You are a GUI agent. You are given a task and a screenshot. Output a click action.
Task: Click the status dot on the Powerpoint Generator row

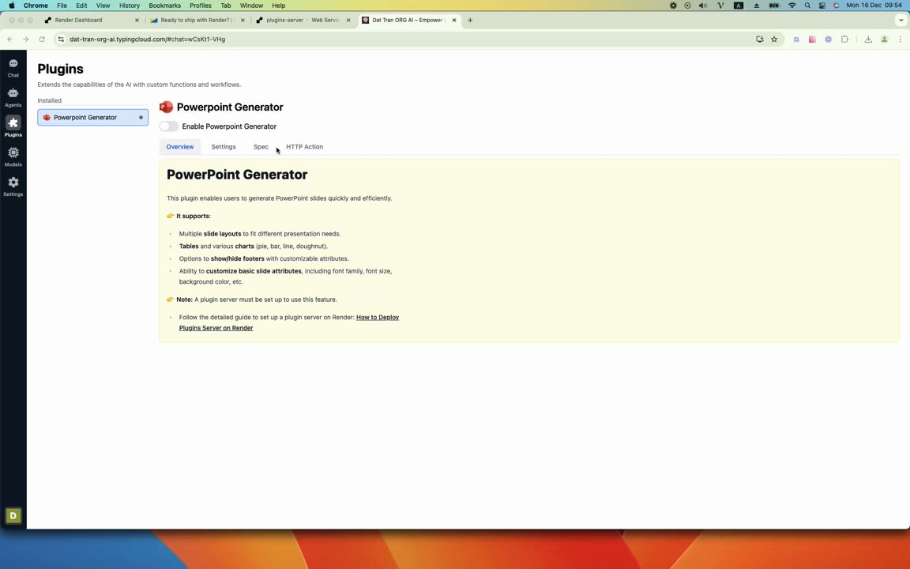click(x=141, y=117)
